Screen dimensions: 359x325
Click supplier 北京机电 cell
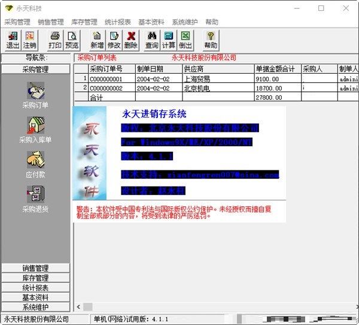click(x=218, y=88)
